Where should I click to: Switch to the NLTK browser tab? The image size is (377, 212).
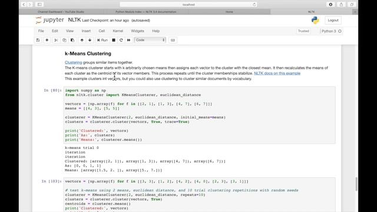tap(312, 12)
